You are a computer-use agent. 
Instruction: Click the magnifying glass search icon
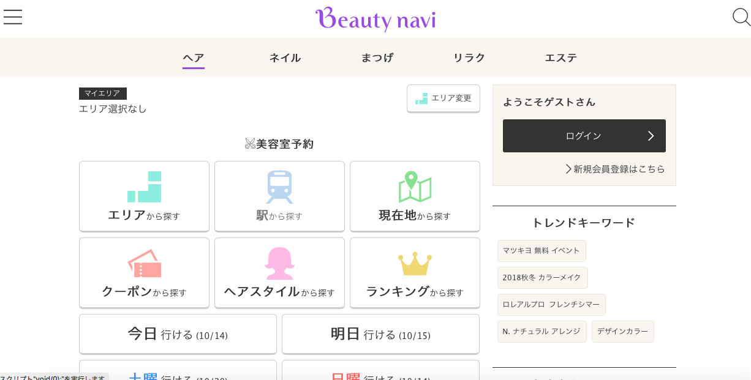(741, 17)
